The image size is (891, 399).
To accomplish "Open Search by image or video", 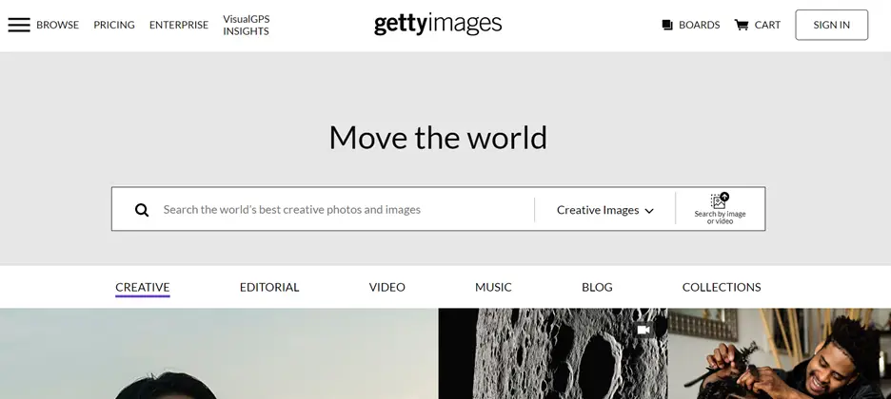I will pyautogui.click(x=720, y=209).
